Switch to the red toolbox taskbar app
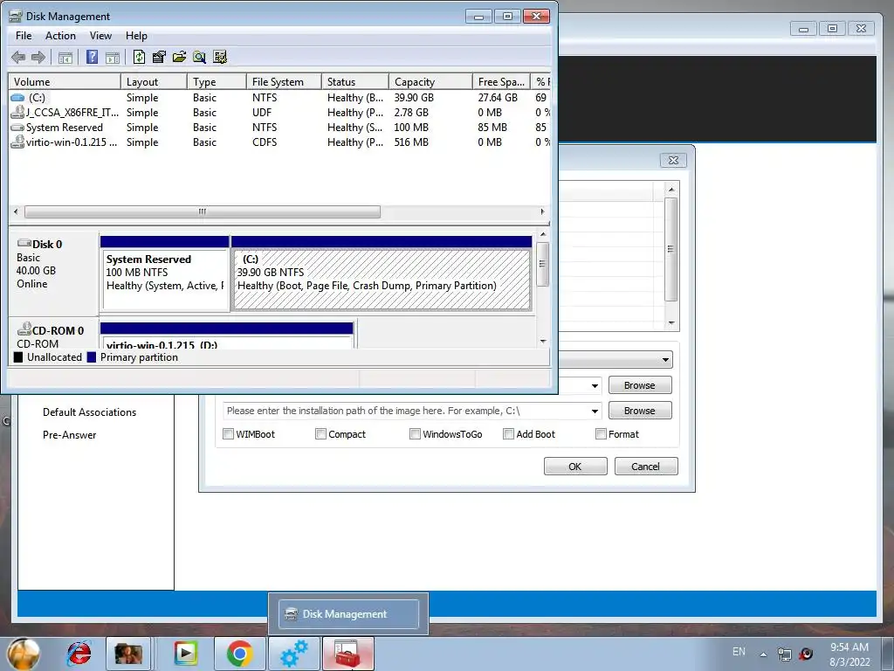This screenshot has height=671, width=894. (348, 654)
